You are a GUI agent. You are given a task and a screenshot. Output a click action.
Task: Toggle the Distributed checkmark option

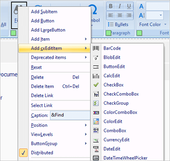23,153
